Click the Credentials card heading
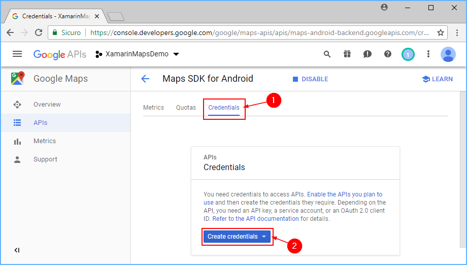 [x=224, y=168]
